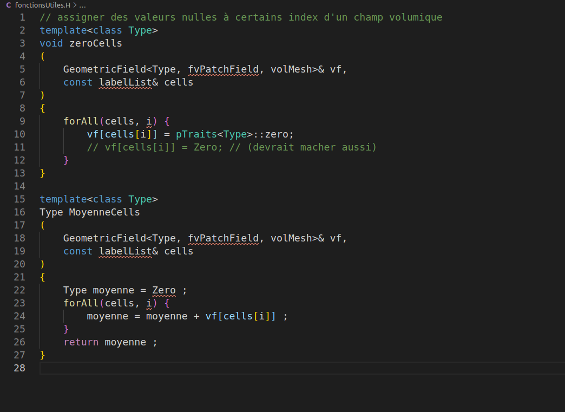
Task: Click 'GeometricField' on line 5
Action: [x=104, y=69]
